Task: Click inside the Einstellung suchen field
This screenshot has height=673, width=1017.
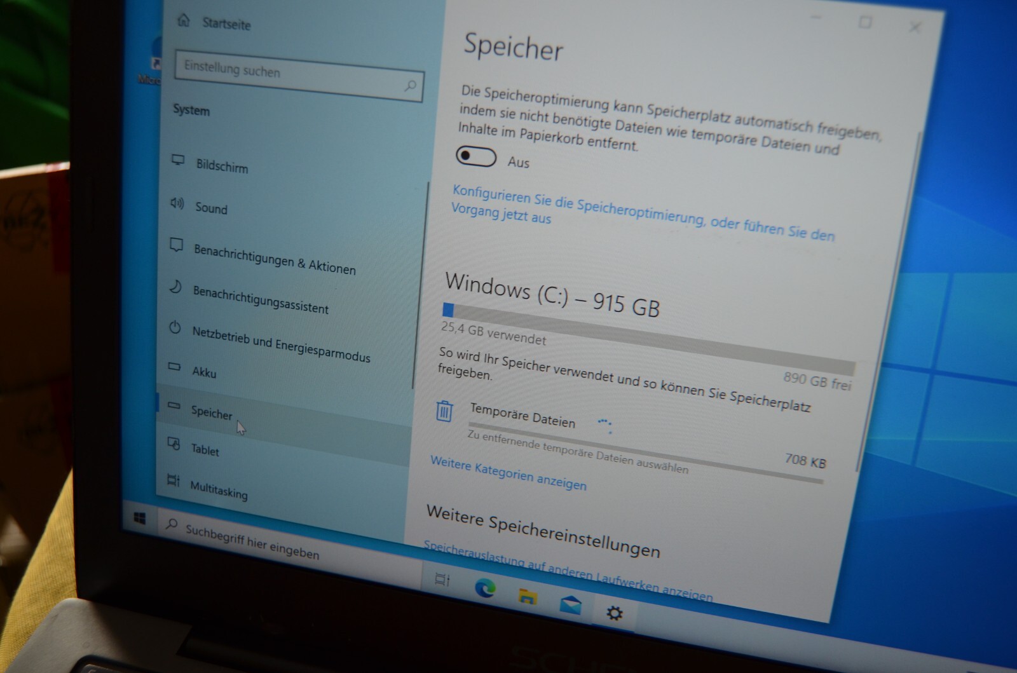Action: point(299,75)
